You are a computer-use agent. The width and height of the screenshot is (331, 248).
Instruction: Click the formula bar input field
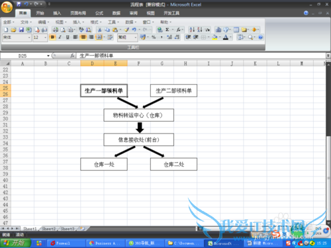pos(201,56)
